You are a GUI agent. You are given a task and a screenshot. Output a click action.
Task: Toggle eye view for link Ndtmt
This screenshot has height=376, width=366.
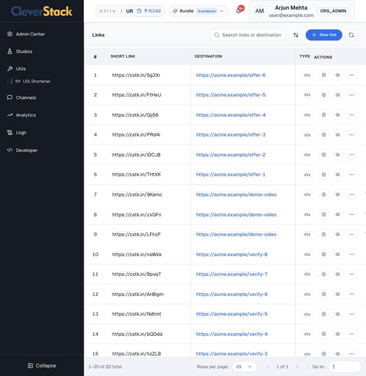(338, 314)
